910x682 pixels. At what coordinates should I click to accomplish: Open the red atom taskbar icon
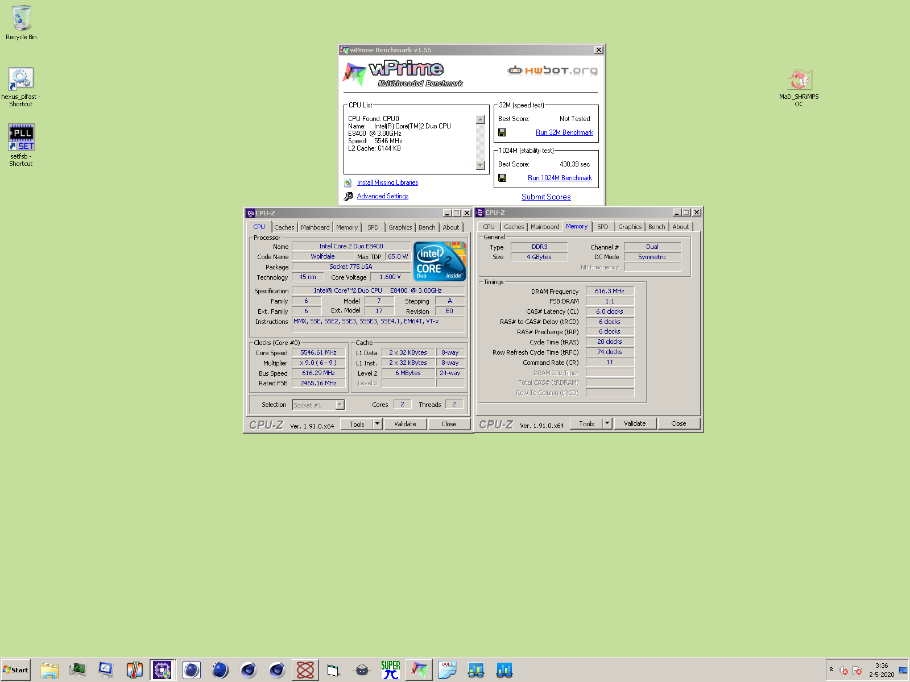click(305, 670)
